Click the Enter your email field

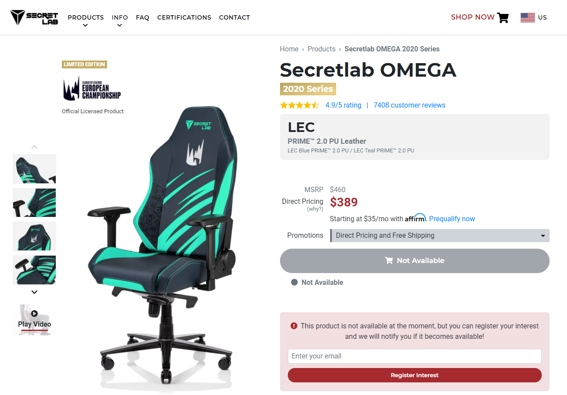point(415,356)
